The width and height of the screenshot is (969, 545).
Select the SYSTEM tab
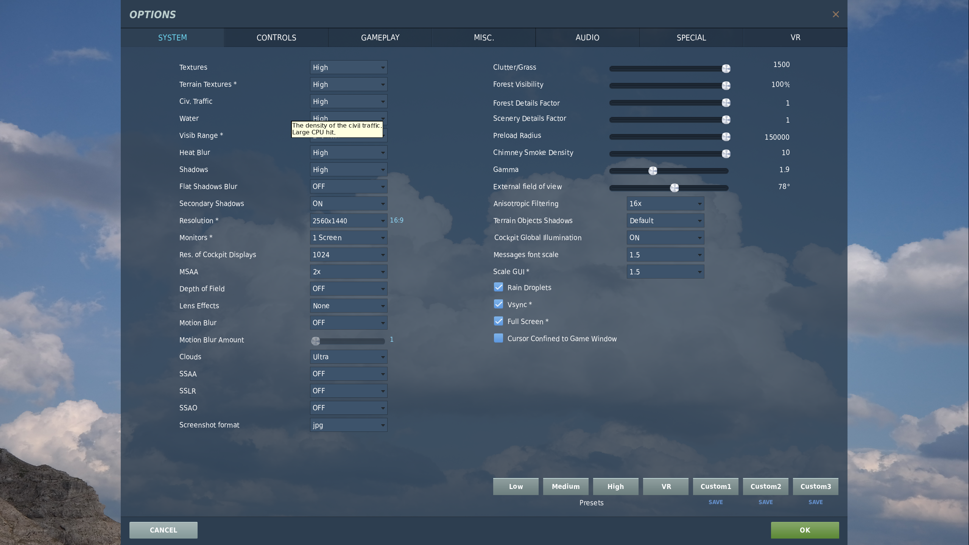173,37
